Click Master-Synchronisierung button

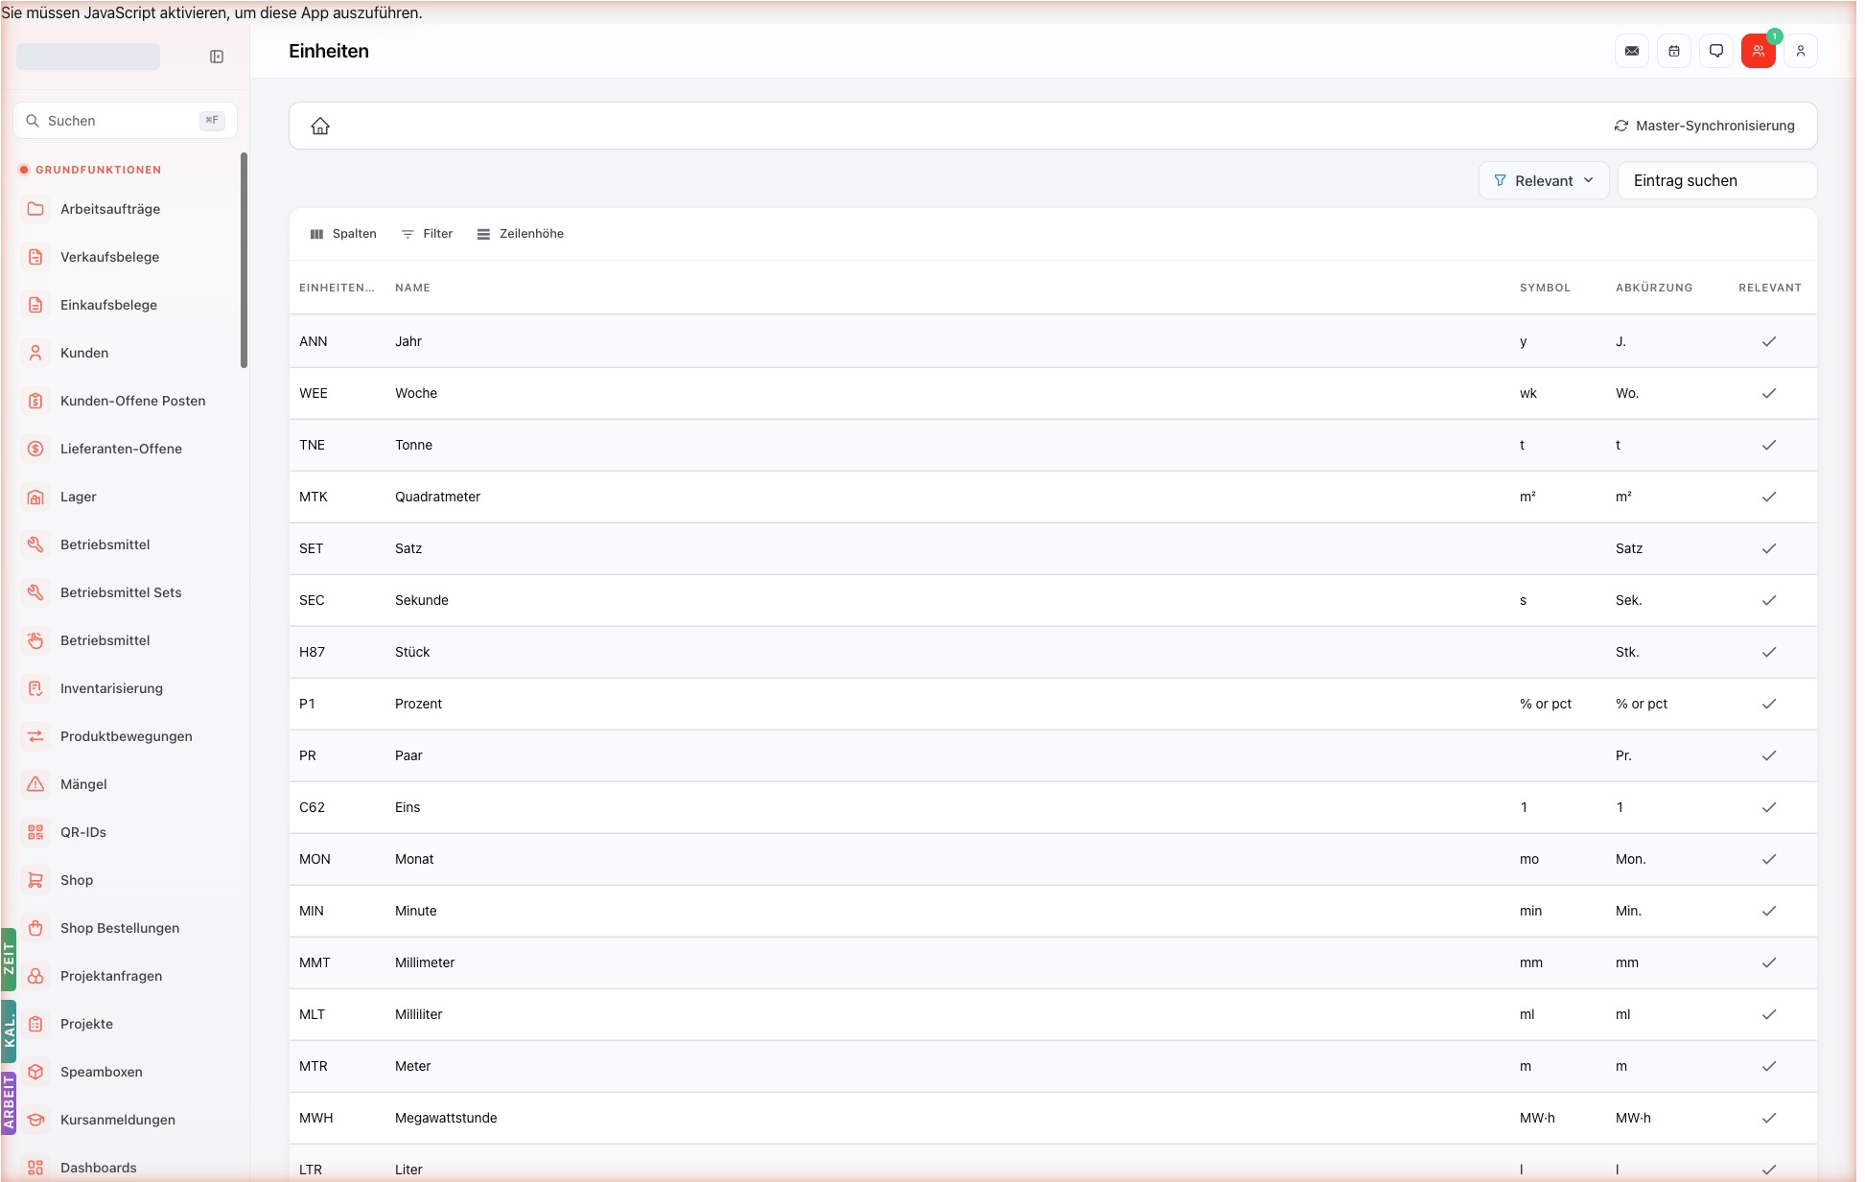[1704, 126]
